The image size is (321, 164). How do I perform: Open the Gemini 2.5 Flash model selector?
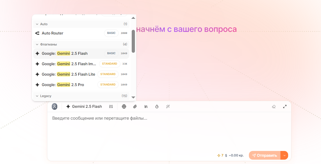84,106
